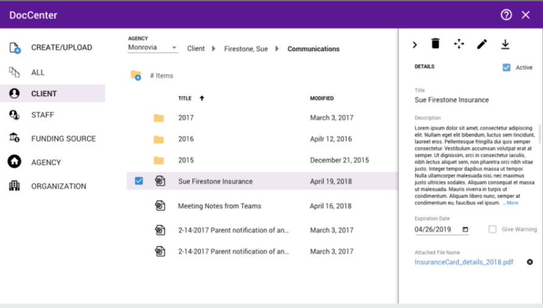Collapse the details panel chevron
Viewport: 543px width, 308px height.
pos(415,44)
